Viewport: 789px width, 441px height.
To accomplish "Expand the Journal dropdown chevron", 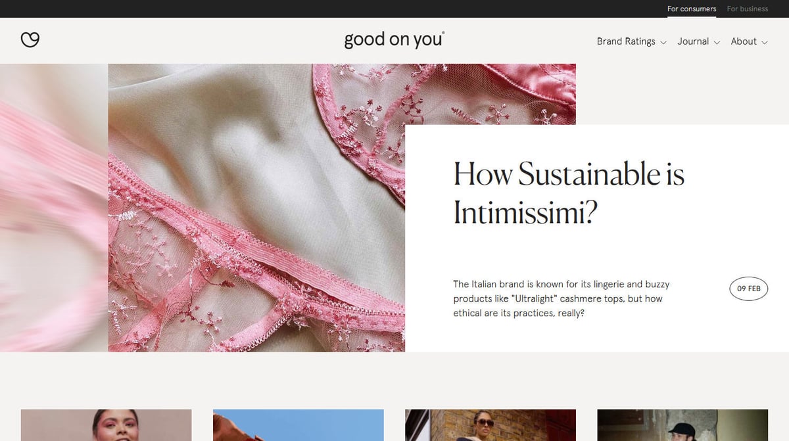I will tap(717, 42).
